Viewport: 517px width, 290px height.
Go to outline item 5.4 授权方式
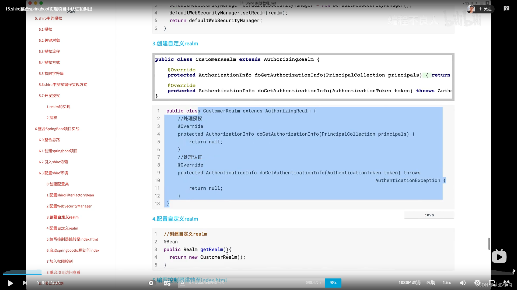click(x=49, y=62)
